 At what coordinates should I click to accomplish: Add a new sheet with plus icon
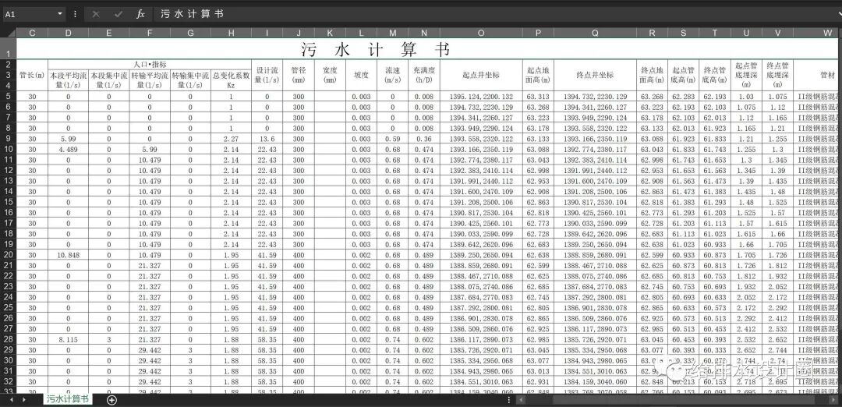pos(111,400)
